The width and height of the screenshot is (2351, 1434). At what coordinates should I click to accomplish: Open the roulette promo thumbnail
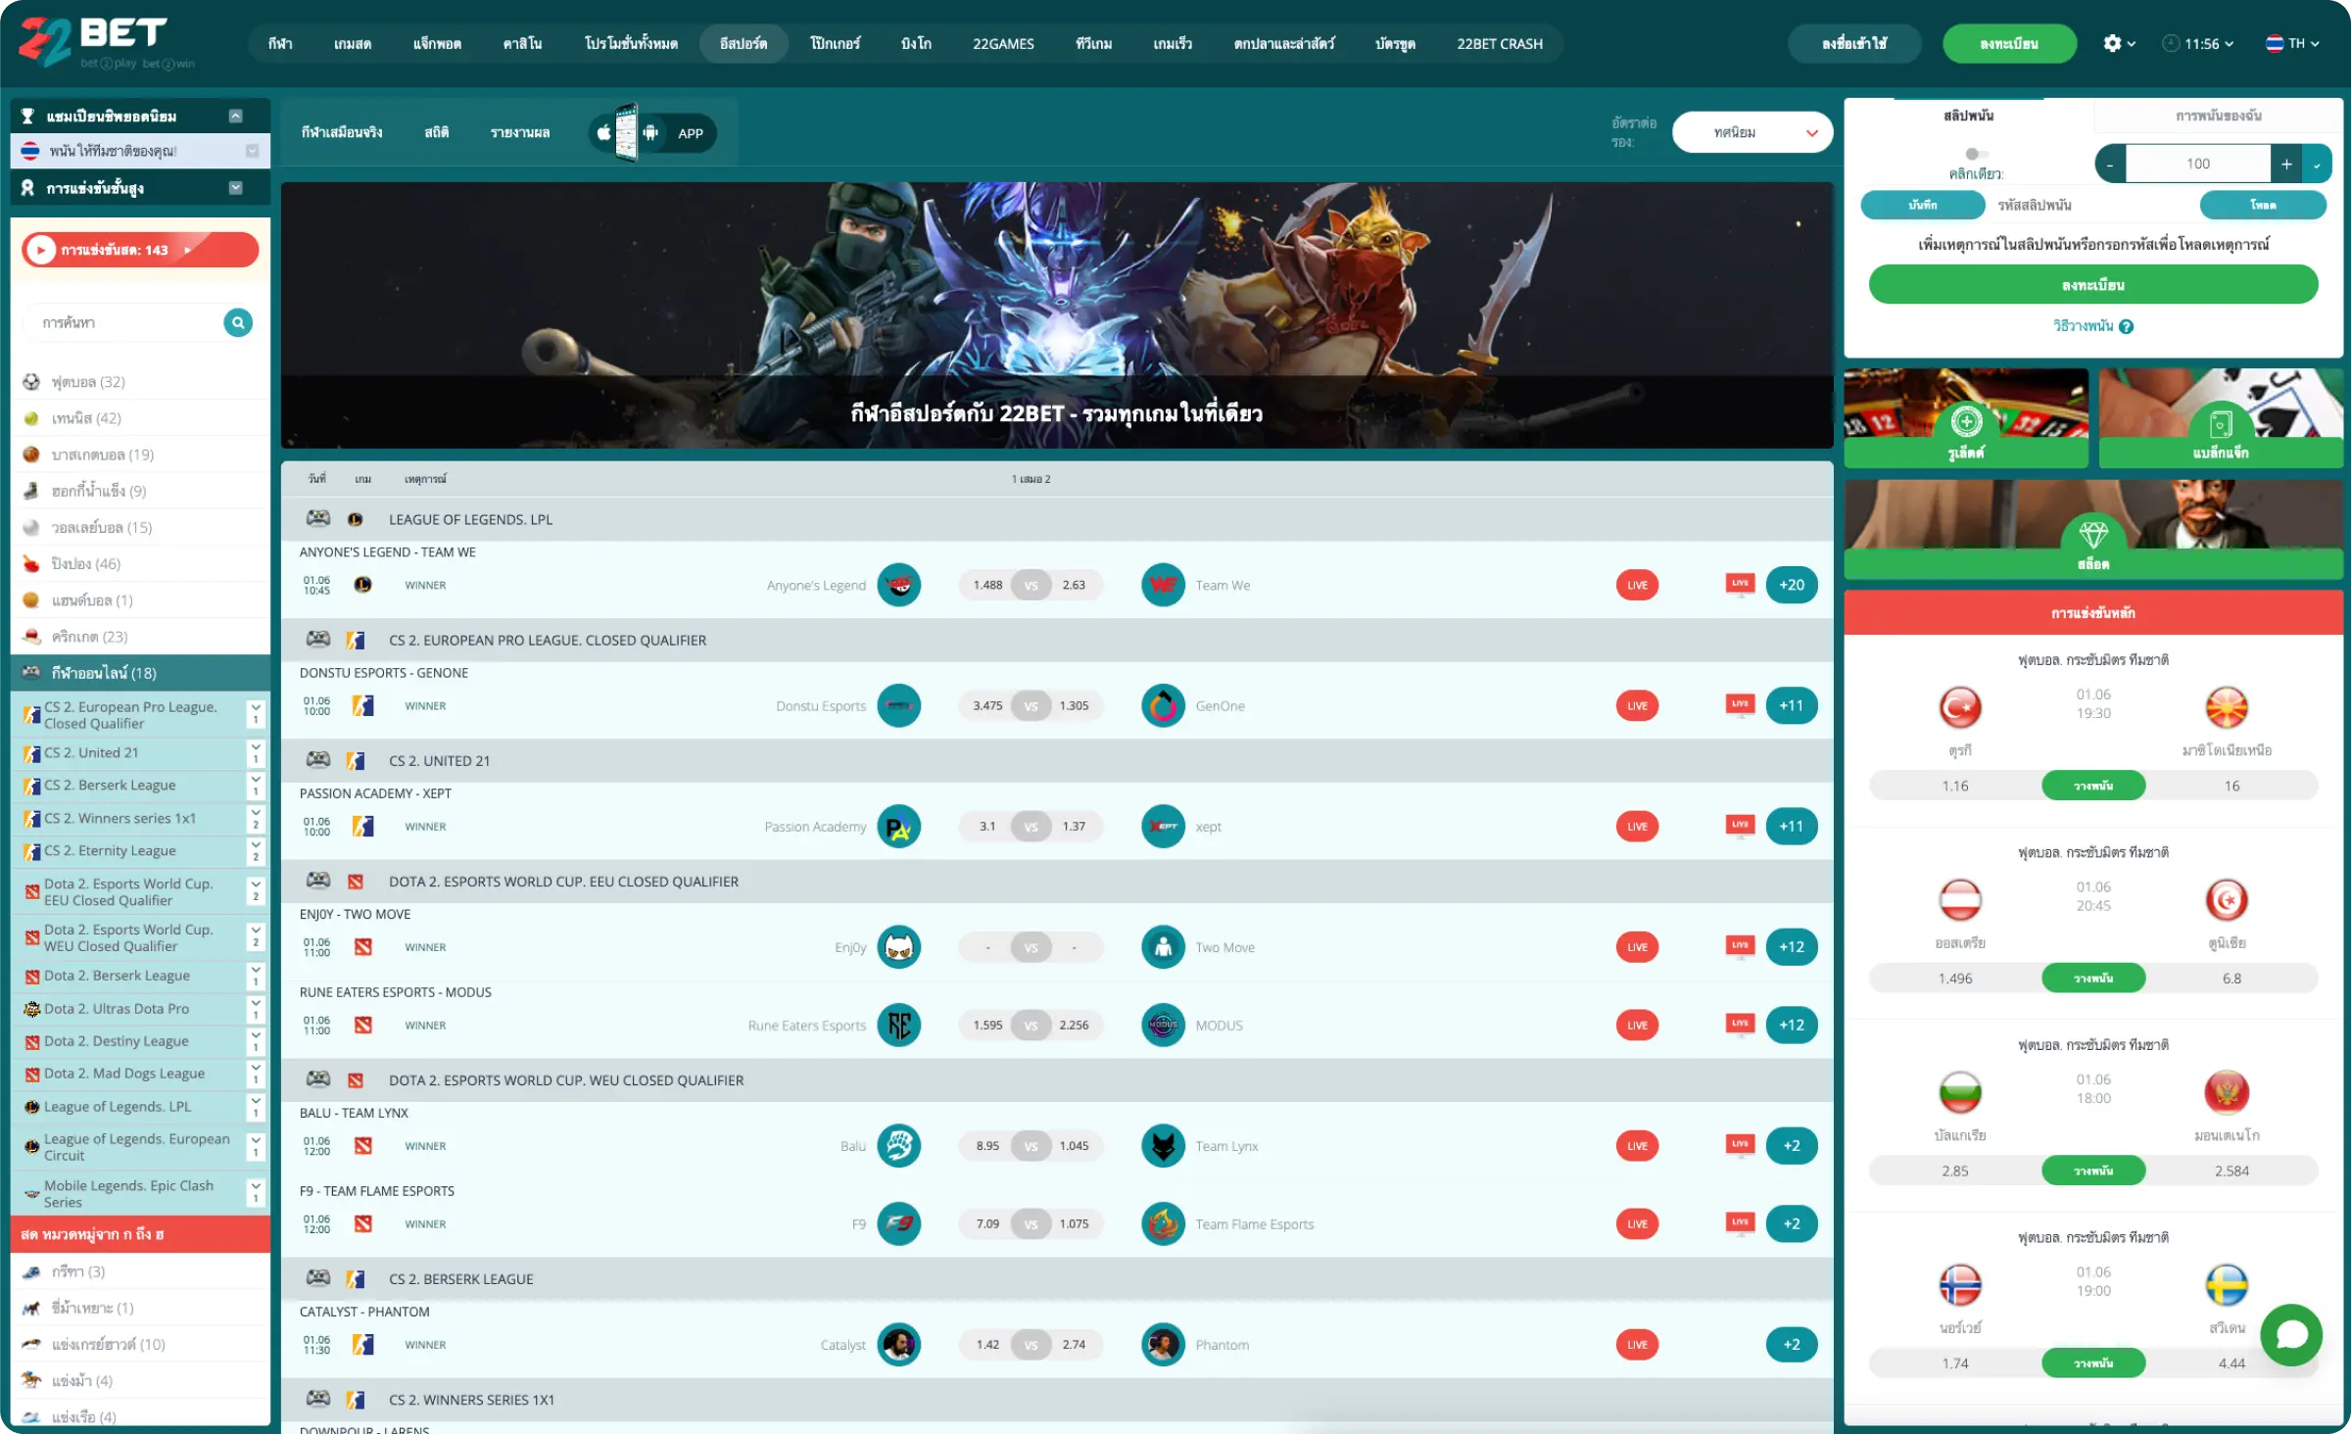pos(1966,417)
